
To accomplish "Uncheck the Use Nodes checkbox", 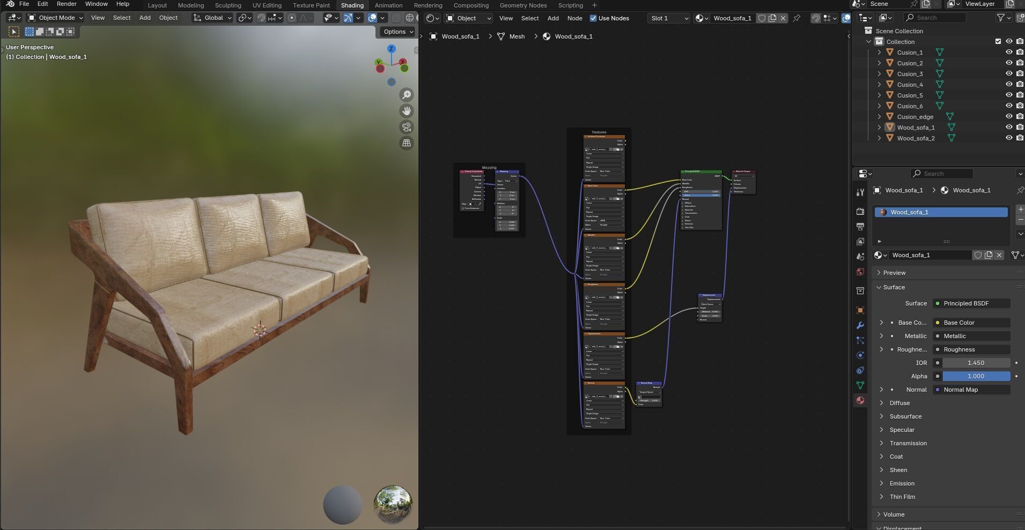I will [x=593, y=18].
